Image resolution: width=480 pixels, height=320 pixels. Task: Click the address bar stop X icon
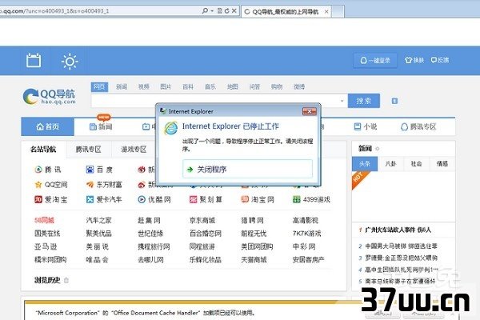(234, 11)
